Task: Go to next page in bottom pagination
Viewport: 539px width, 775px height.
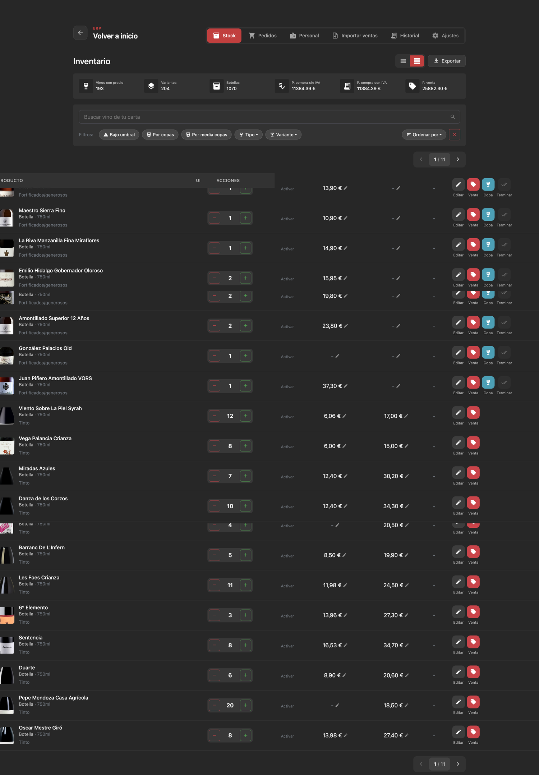Action: 458,764
